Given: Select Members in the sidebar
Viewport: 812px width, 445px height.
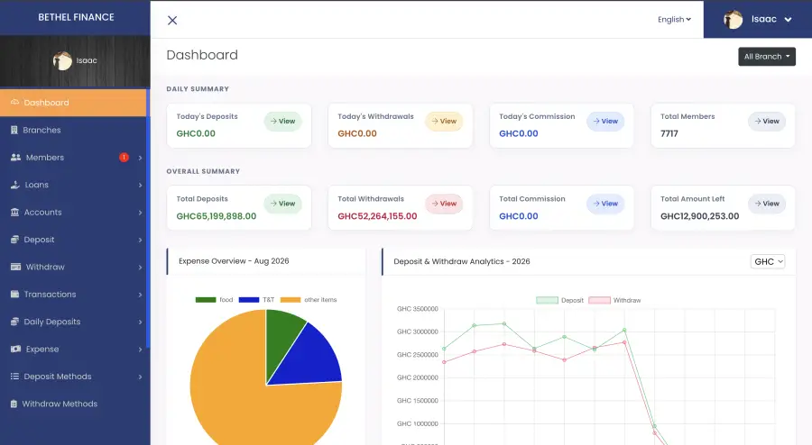Looking at the screenshot, I should pyautogui.click(x=73, y=157).
